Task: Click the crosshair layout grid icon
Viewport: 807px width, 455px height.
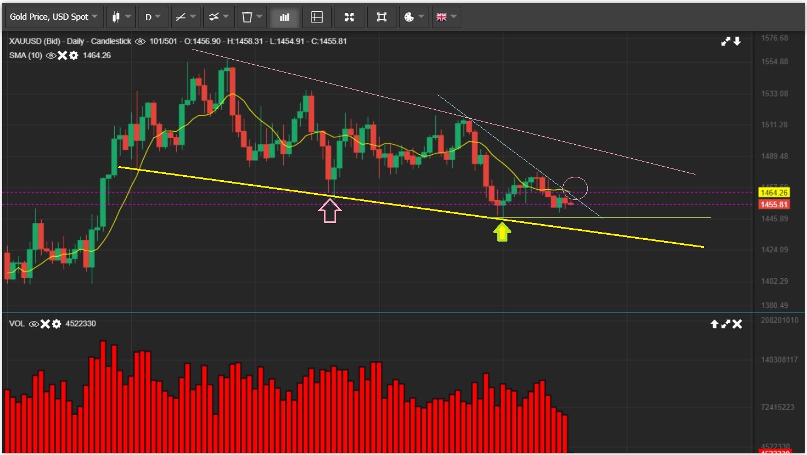Action: click(x=317, y=17)
